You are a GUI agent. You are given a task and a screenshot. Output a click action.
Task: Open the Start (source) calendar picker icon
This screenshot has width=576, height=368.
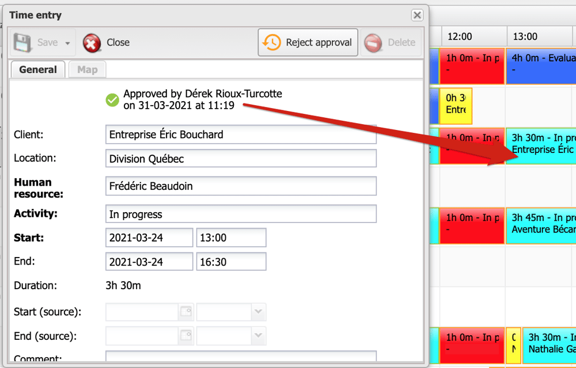[x=185, y=312]
